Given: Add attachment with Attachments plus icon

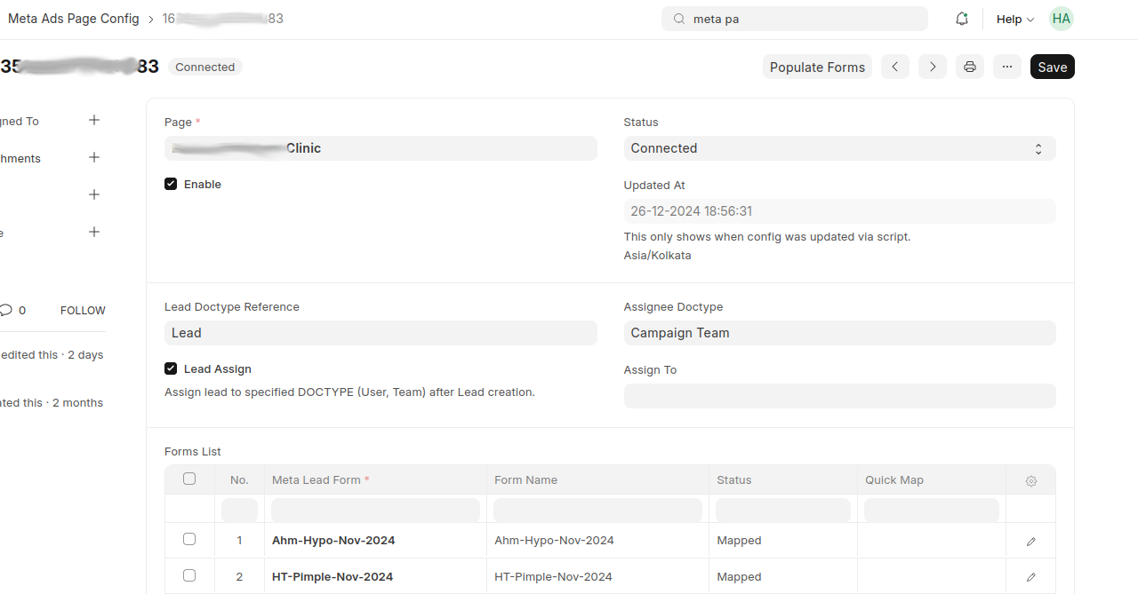Looking at the screenshot, I should 94,157.
